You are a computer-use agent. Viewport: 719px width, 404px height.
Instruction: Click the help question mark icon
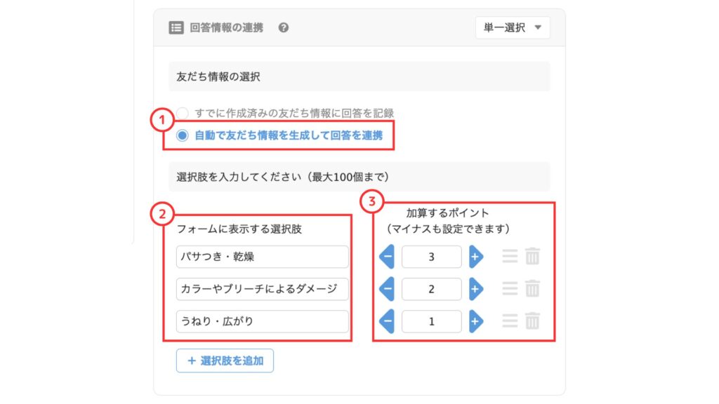(284, 28)
